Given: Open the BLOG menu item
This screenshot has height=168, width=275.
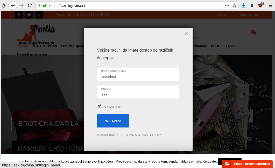Looking at the screenshot, I should [x=216, y=46].
